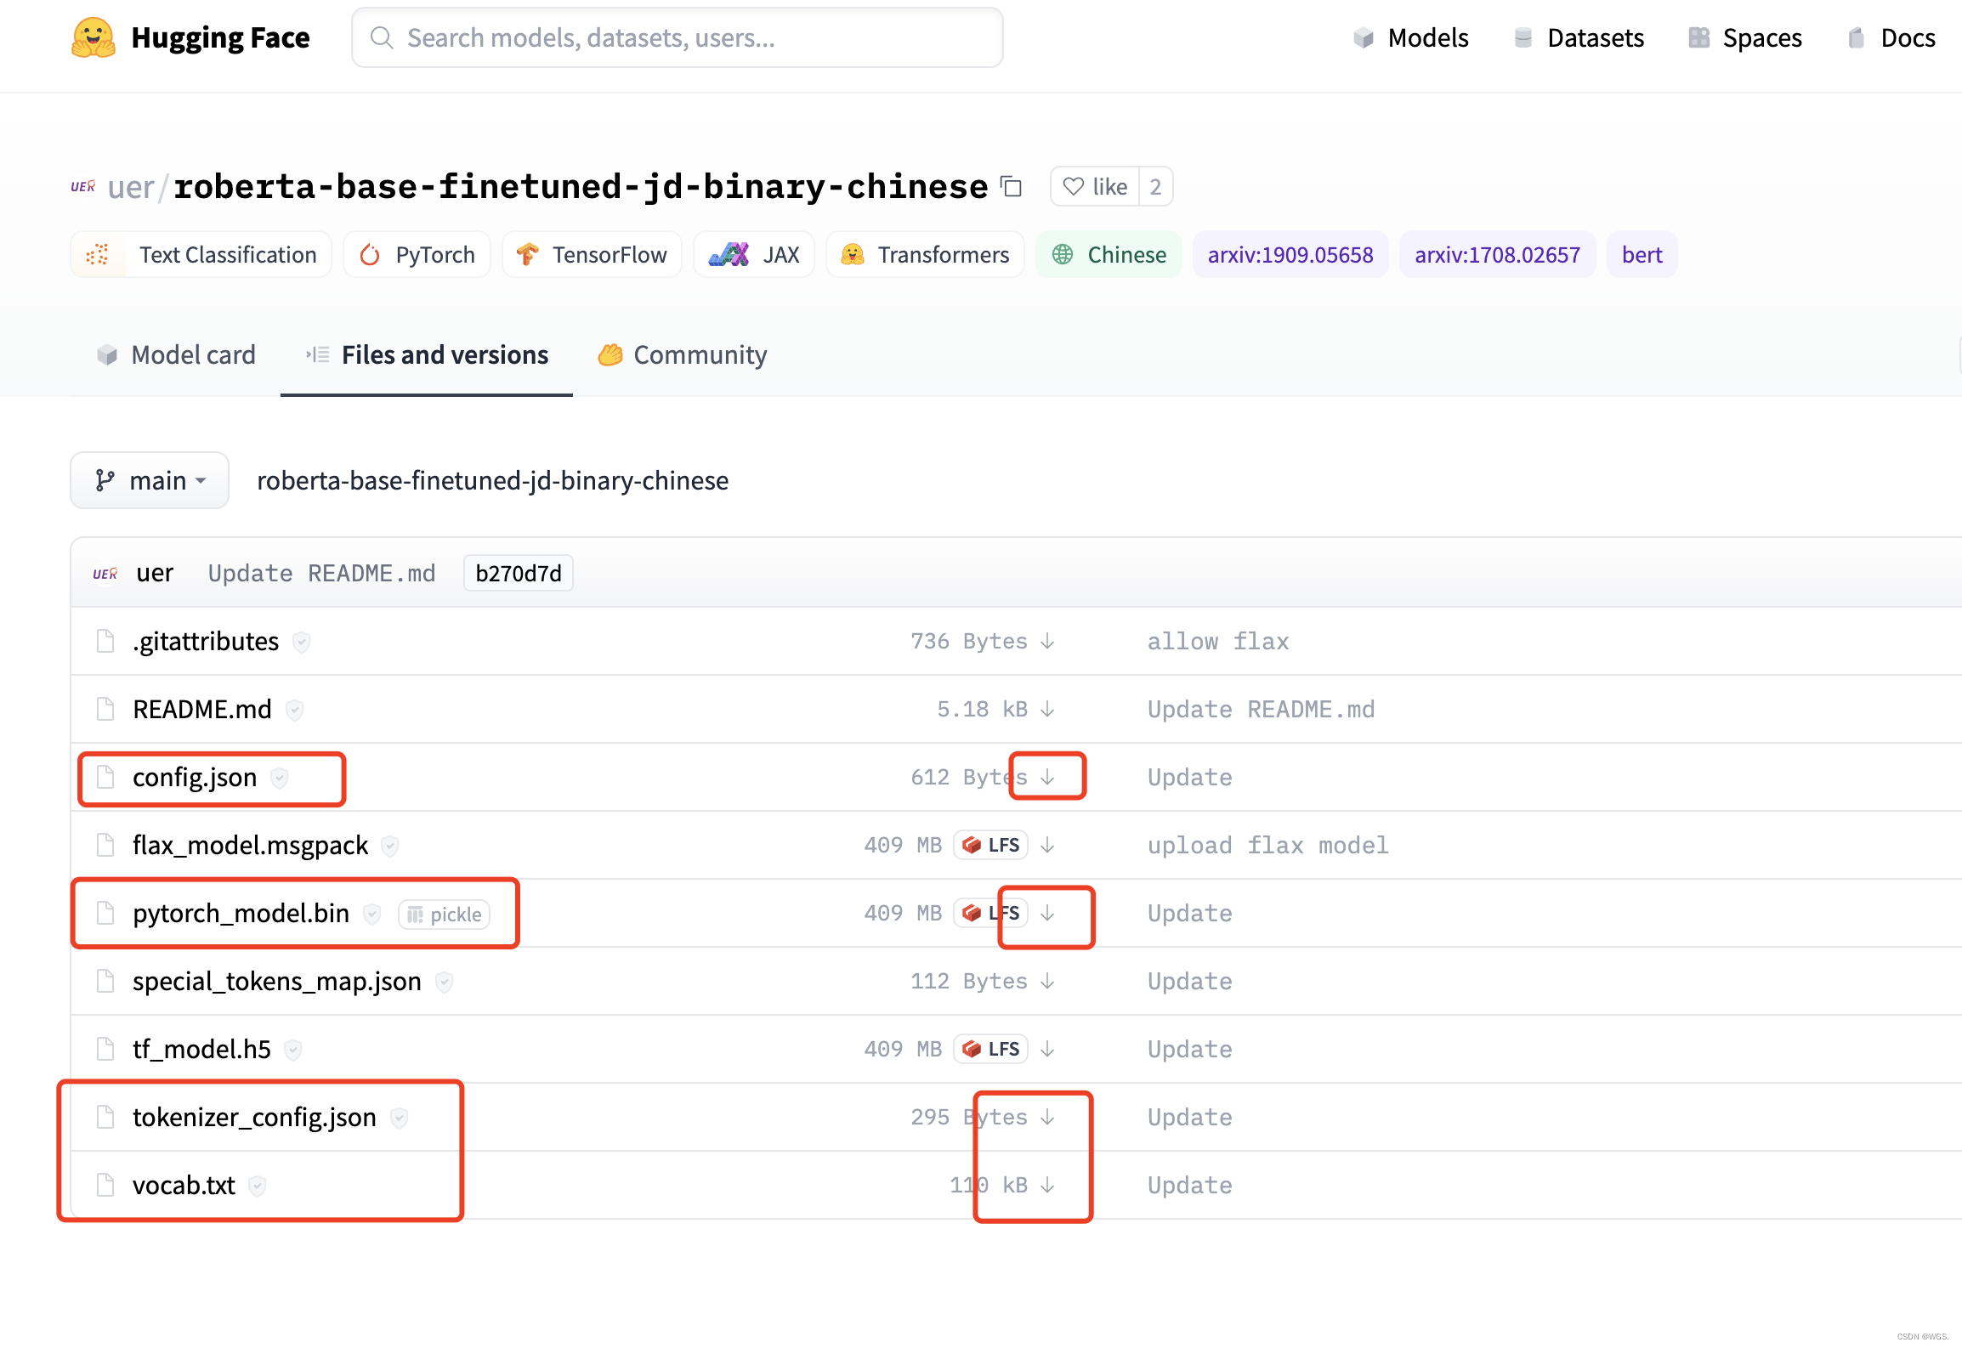Expand the main branch dropdown

[x=149, y=480]
